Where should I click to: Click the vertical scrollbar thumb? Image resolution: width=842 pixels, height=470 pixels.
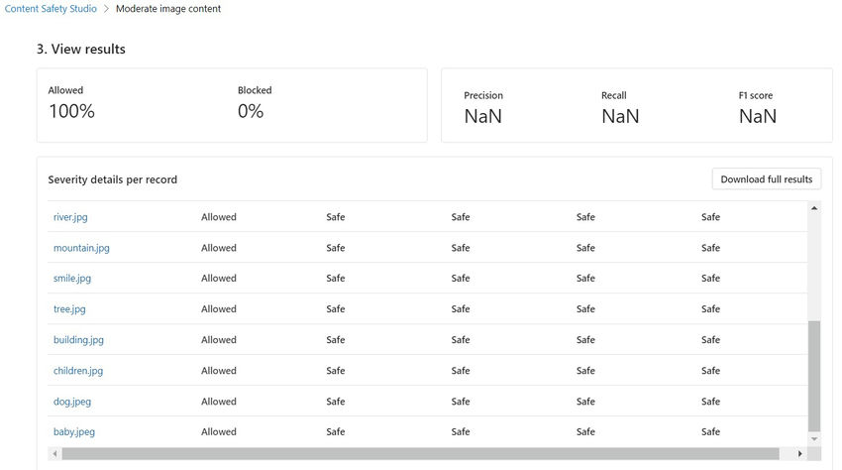click(814, 375)
